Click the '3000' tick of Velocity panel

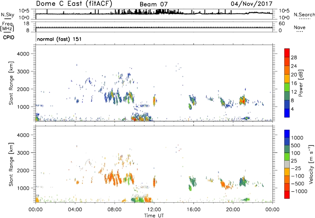[x=23, y=153]
